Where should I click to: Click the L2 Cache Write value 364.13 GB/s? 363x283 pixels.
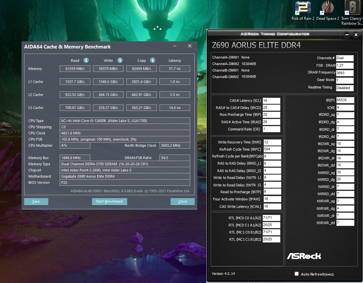[x=108, y=95]
